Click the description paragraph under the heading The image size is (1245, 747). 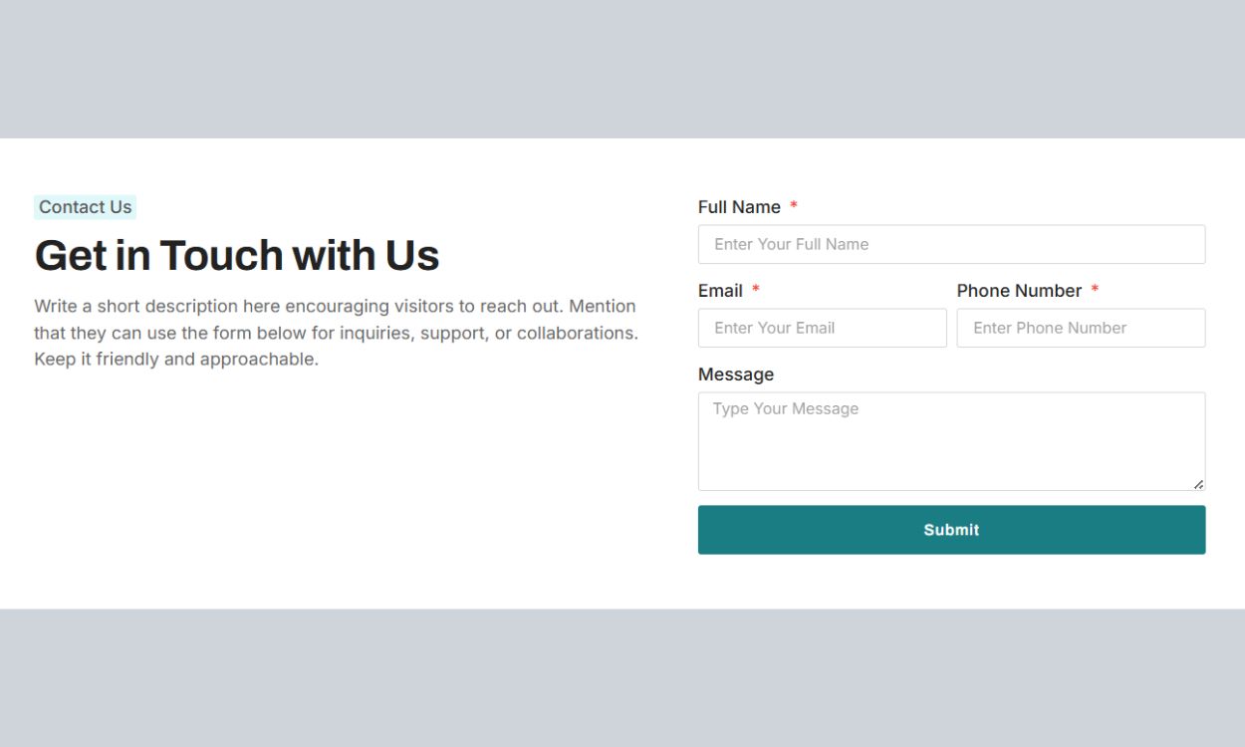336,333
